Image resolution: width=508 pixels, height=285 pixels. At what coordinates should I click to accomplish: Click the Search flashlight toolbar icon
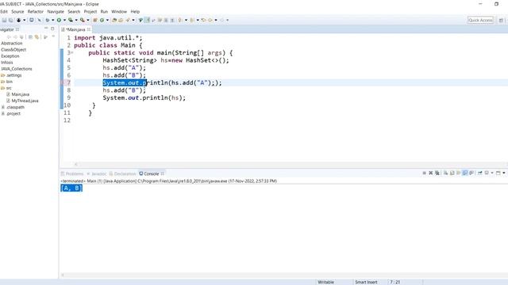(128, 20)
